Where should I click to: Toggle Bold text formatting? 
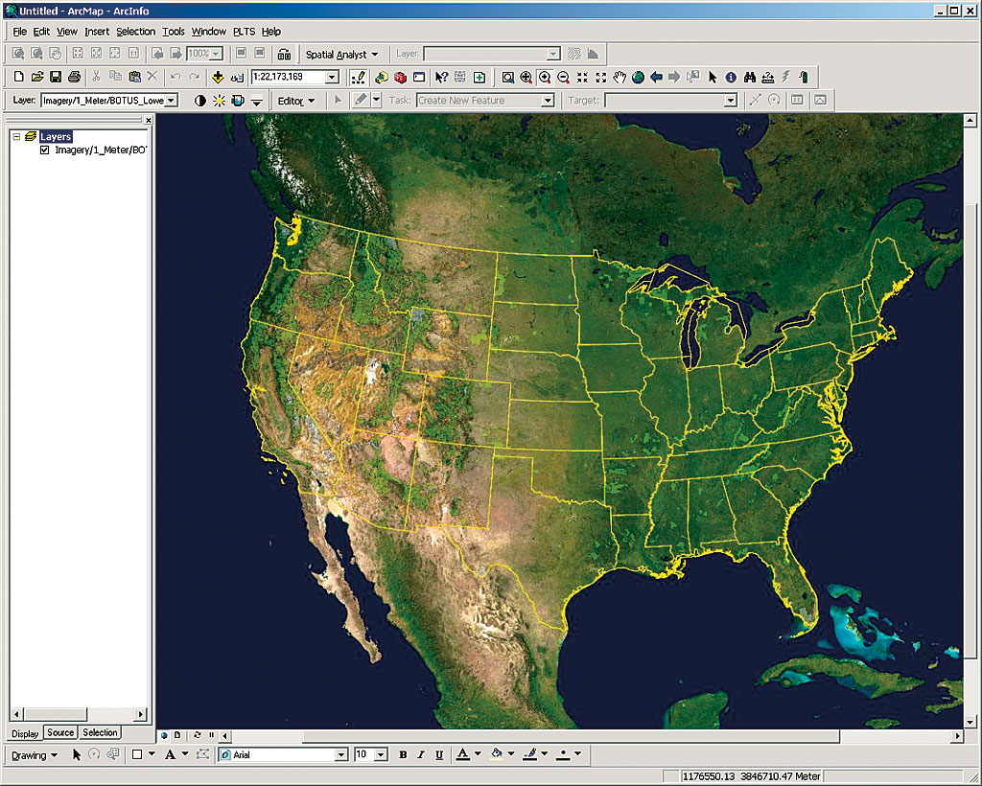(x=403, y=754)
